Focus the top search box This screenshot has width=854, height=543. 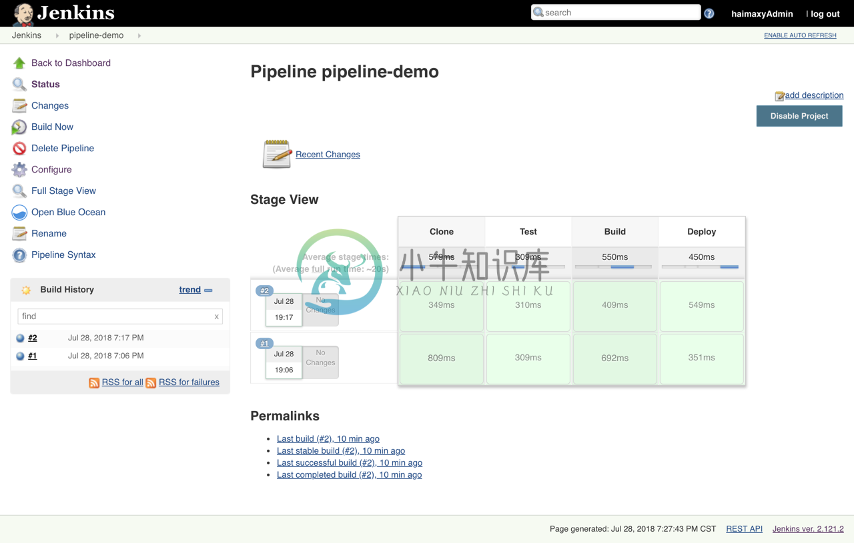(x=616, y=13)
